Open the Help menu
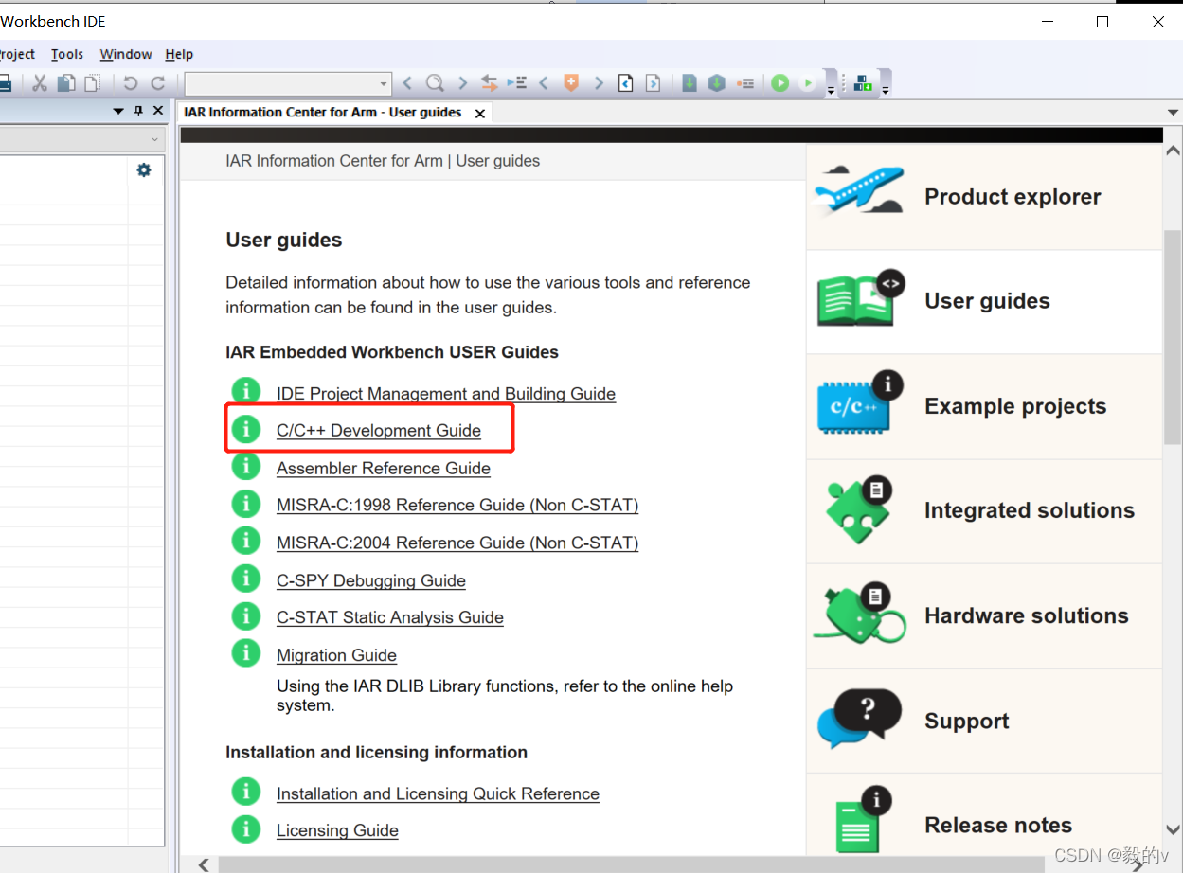 point(179,54)
